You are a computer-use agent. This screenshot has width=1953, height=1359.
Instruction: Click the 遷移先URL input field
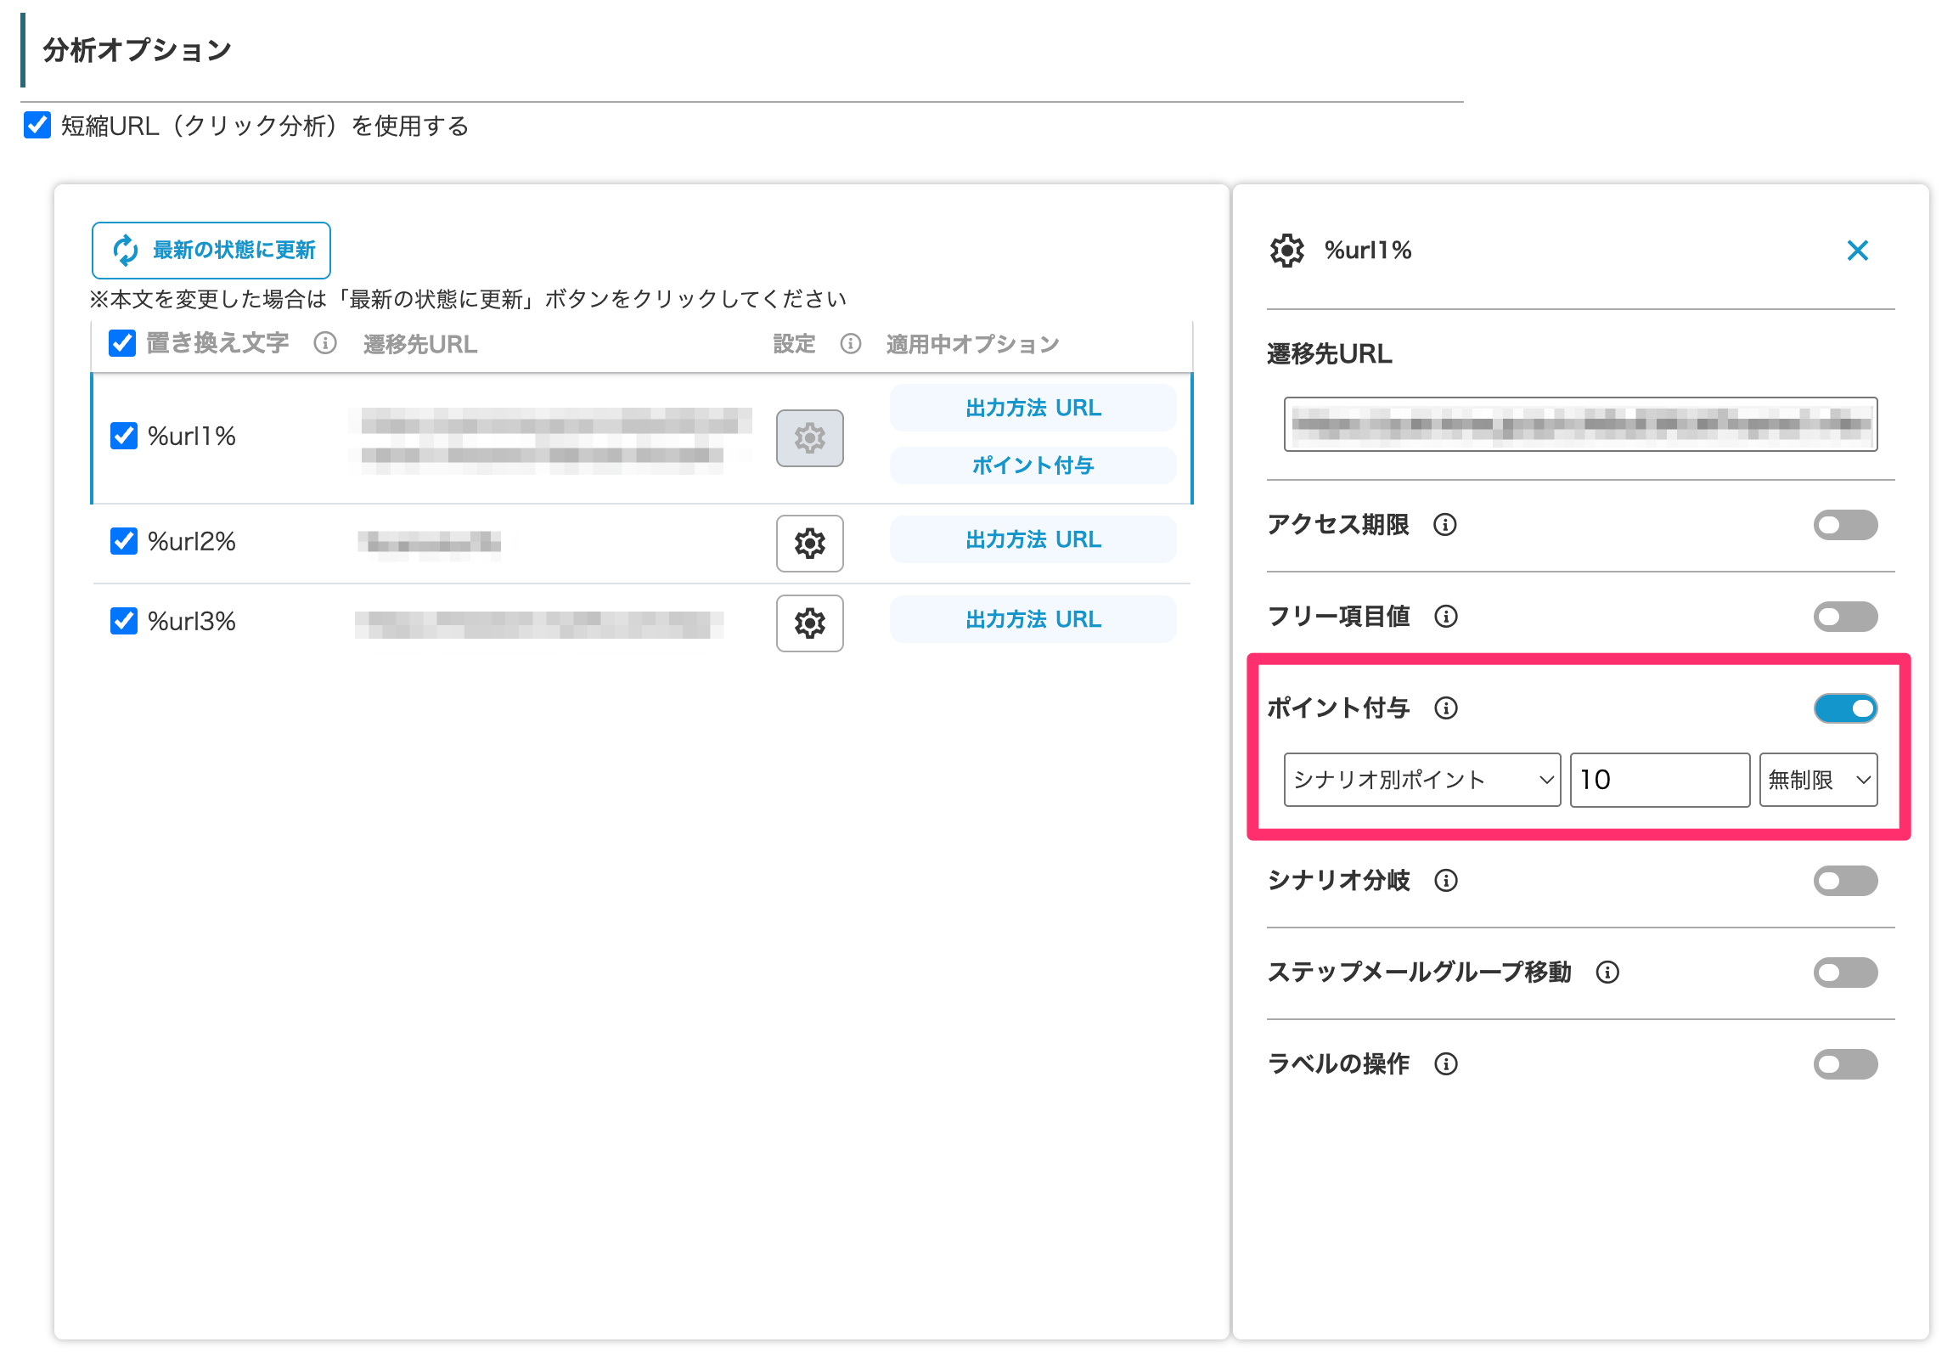click(1579, 424)
